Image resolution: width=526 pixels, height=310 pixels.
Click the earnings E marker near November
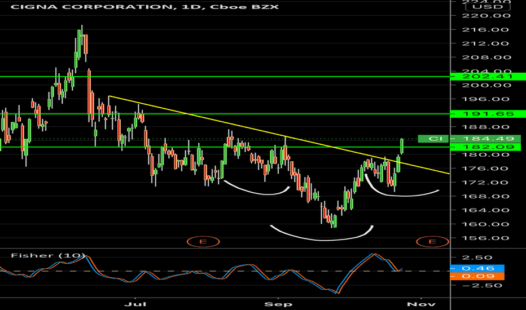(432, 242)
